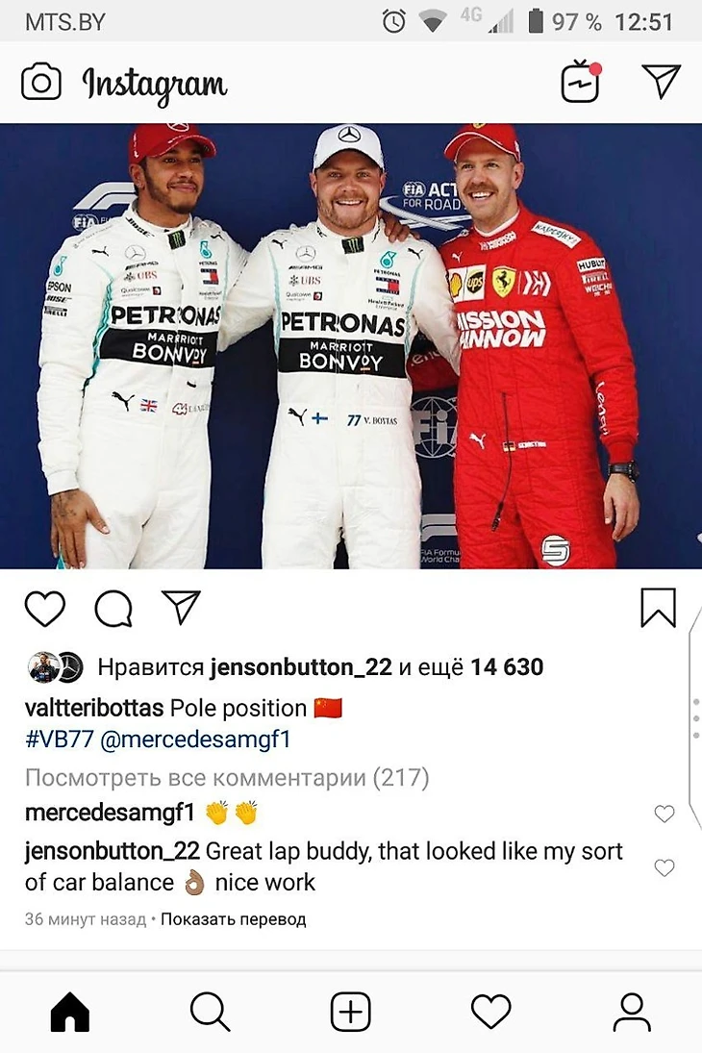This screenshot has height=1053, width=702.
Task: Open IGTV from the top bar
Action: [x=581, y=82]
